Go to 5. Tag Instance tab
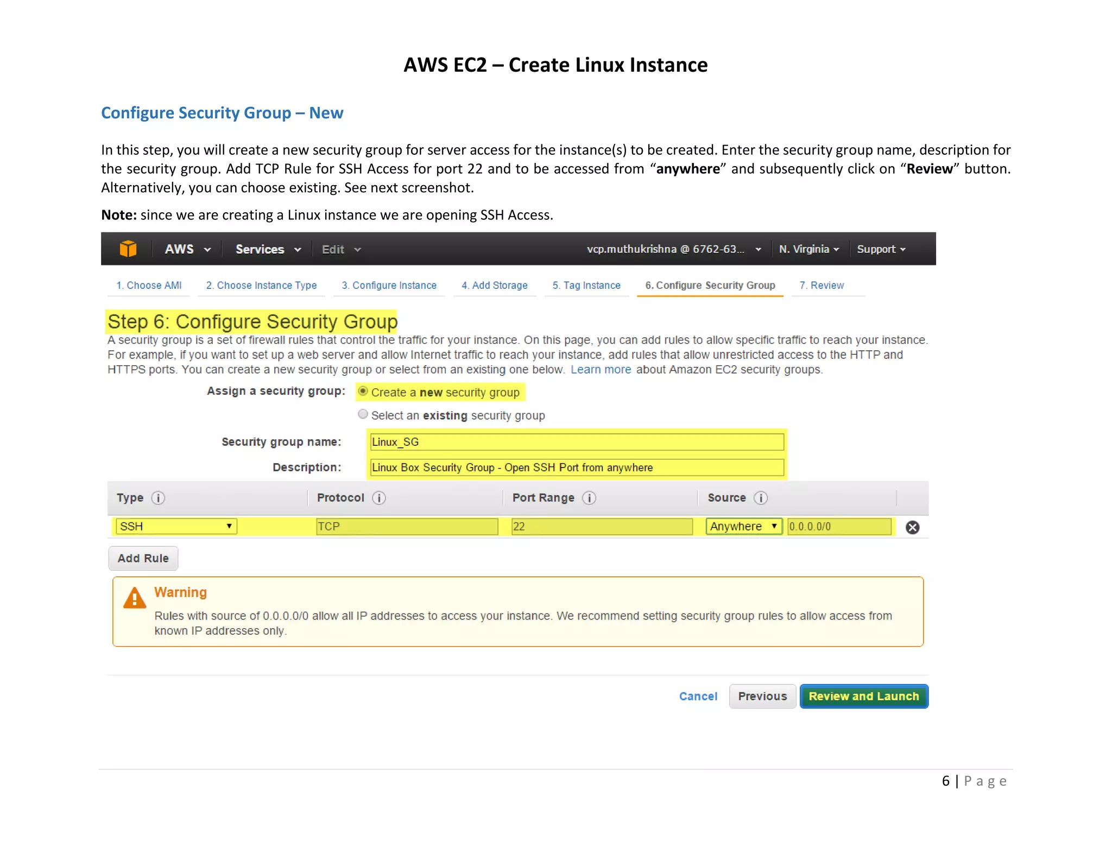 point(586,286)
